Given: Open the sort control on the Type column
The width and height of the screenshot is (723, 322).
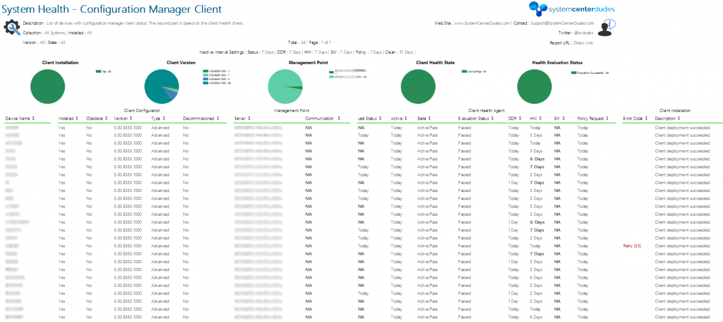Looking at the screenshot, I should click(164, 118).
